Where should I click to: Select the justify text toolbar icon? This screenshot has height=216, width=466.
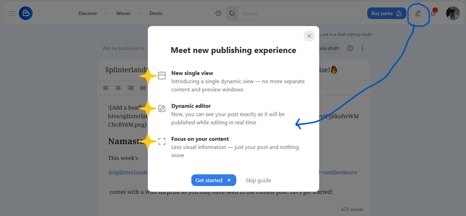tap(143, 88)
